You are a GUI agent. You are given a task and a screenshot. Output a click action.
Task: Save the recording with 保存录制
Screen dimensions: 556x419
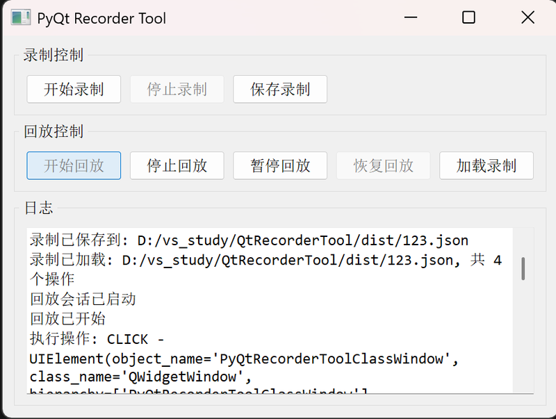(279, 90)
